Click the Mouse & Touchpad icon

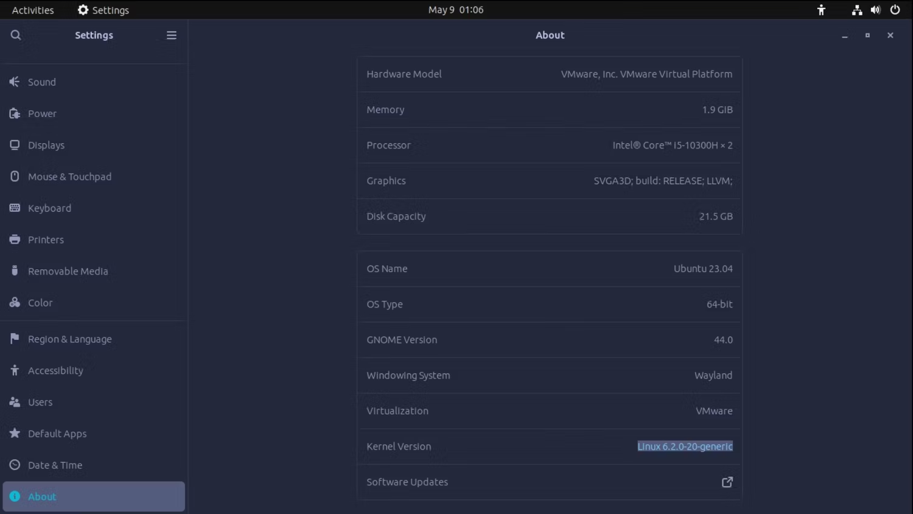coord(15,177)
